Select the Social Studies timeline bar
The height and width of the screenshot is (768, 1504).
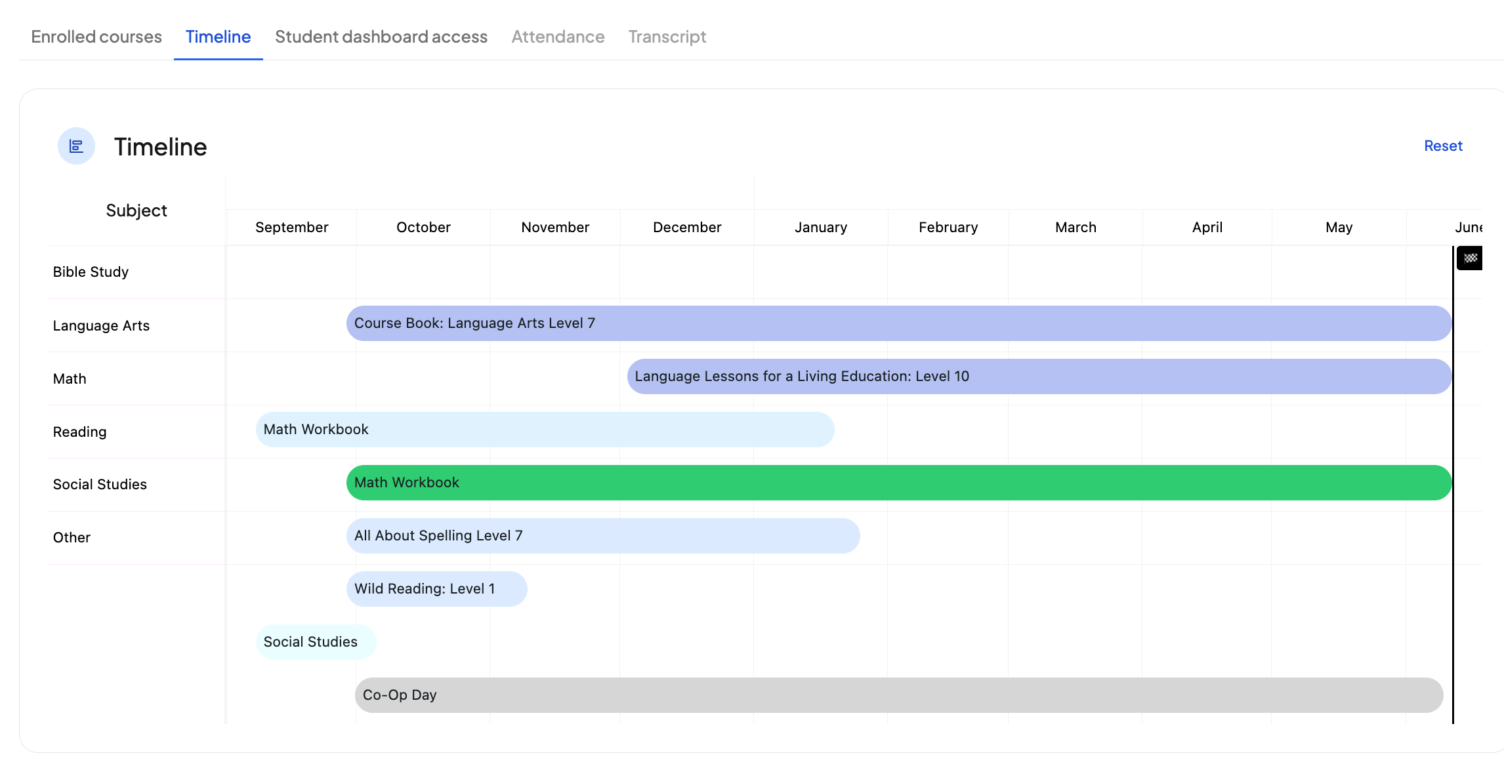[x=316, y=642]
